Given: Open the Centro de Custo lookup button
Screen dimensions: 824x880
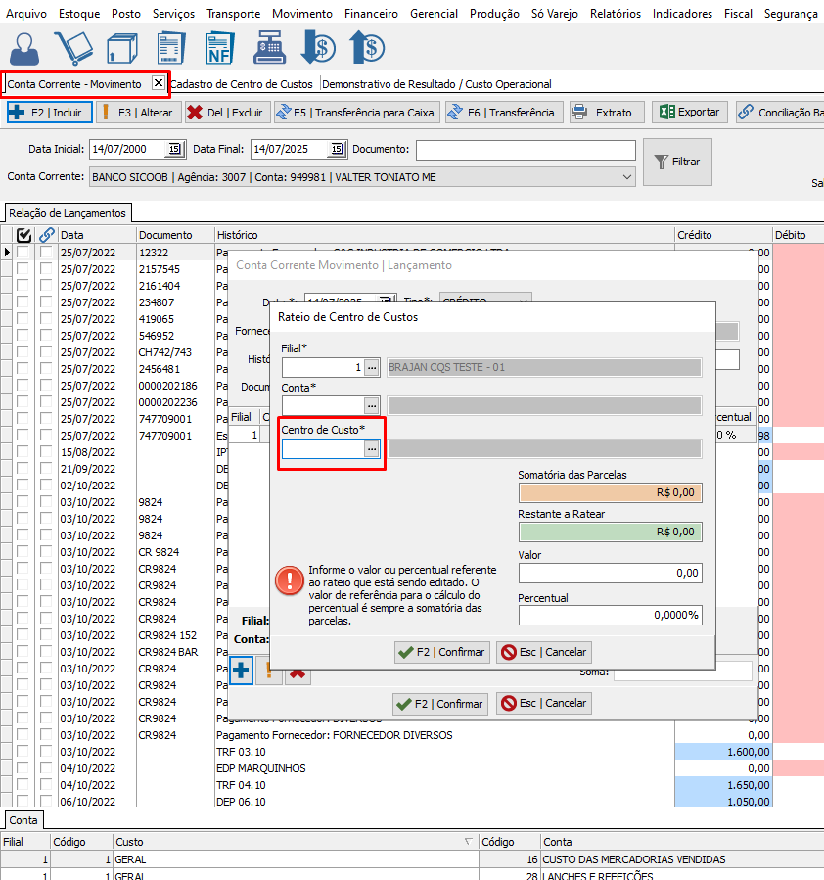Looking at the screenshot, I should tap(371, 448).
